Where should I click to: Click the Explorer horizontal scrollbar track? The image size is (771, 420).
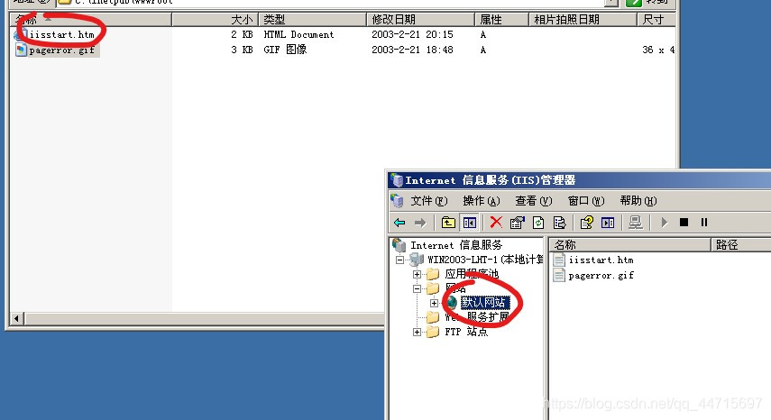click(204, 318)
